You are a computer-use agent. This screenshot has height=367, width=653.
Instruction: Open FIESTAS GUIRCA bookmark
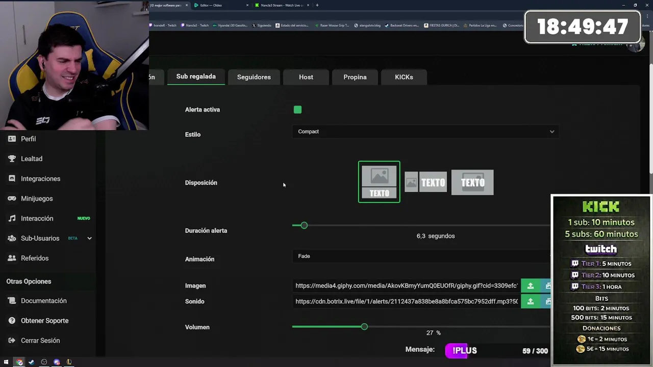click(442, 25)
